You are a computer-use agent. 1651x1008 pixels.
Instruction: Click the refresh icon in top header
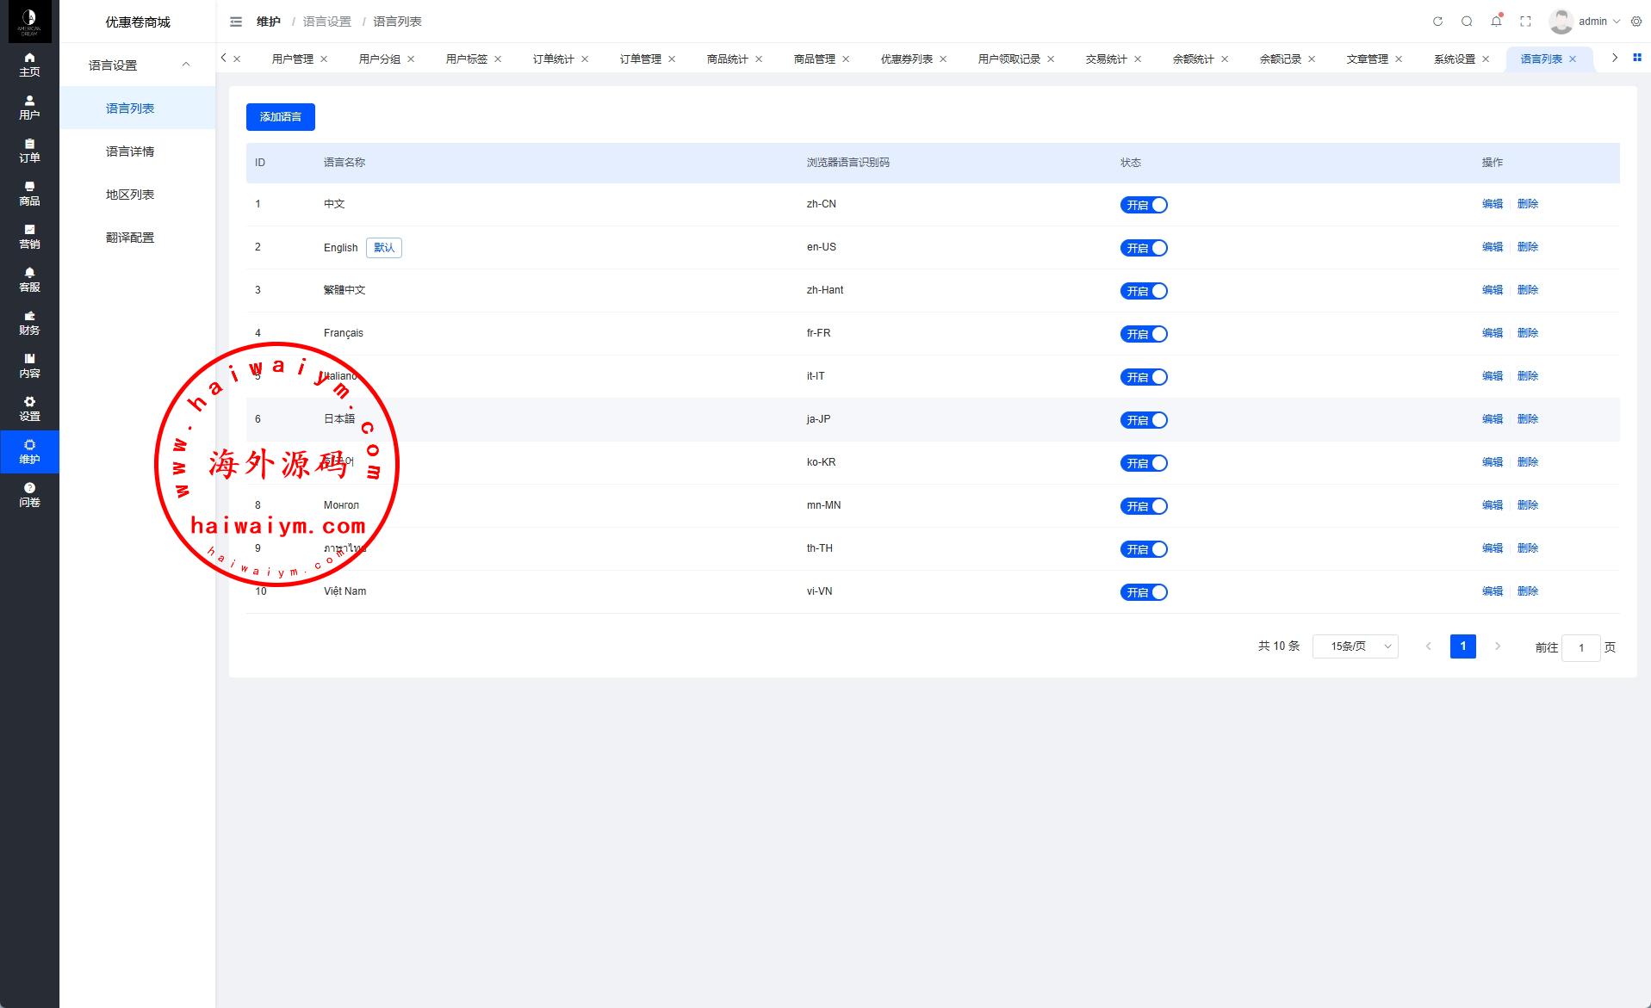[x=1437, y=22]
